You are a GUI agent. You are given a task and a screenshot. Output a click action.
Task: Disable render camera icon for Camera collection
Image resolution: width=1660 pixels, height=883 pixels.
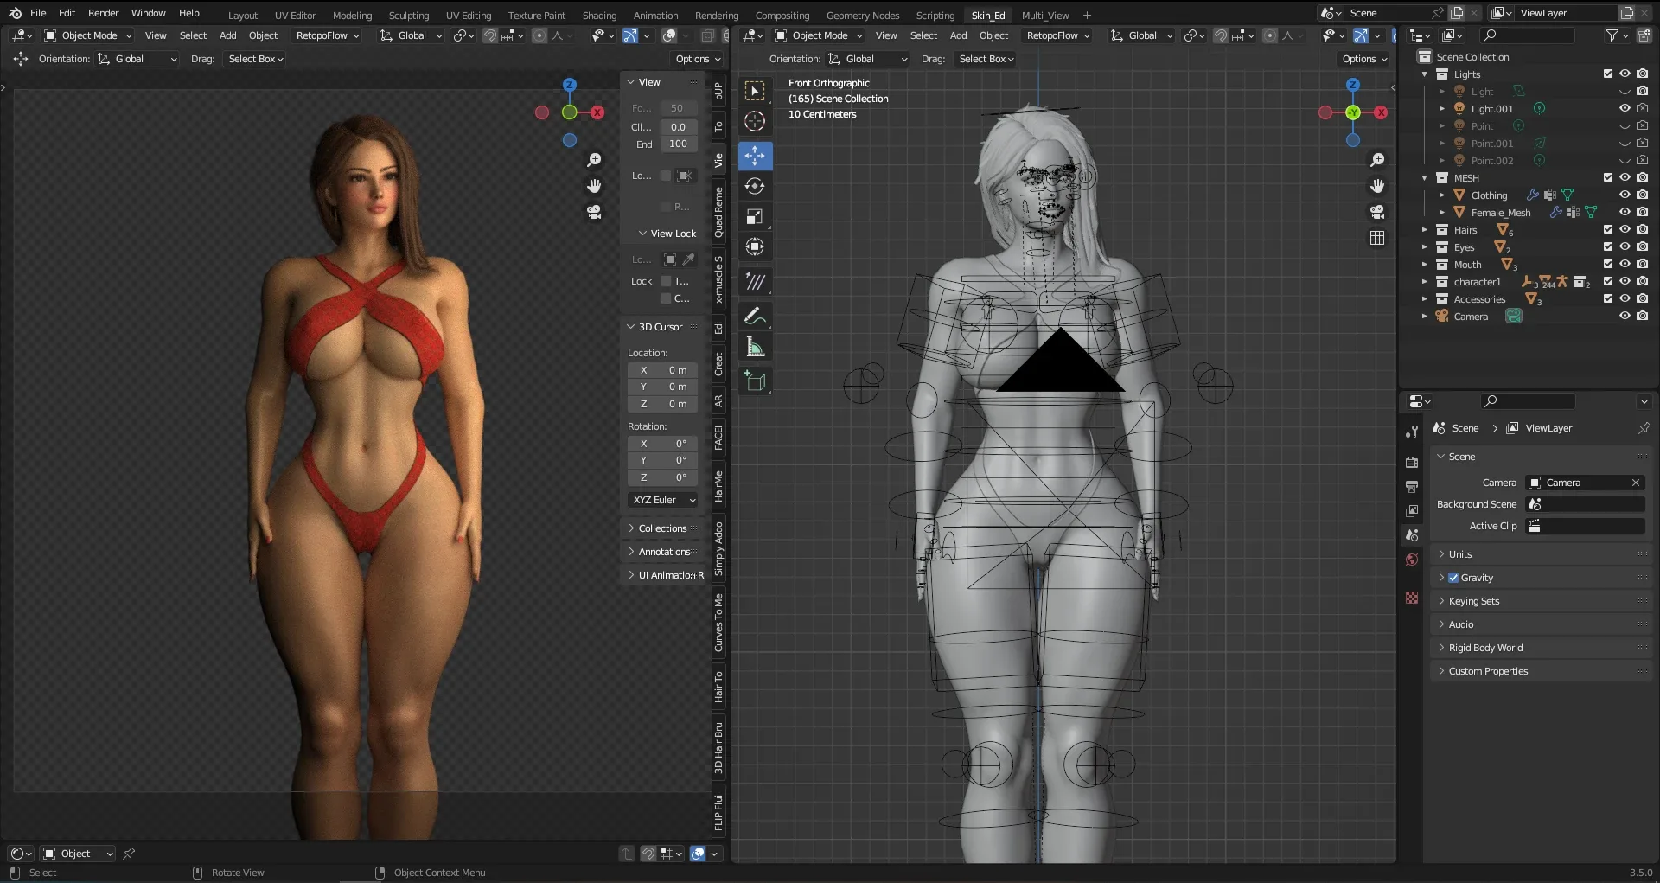click(x=1642, y=317)
